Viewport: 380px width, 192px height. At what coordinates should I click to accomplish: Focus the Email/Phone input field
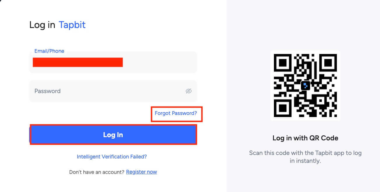113,62
